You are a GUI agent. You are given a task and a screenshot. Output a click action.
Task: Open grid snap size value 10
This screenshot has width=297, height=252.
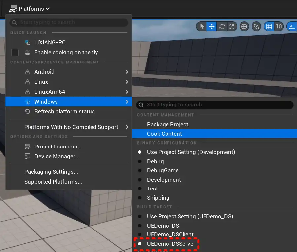point(279,26)
